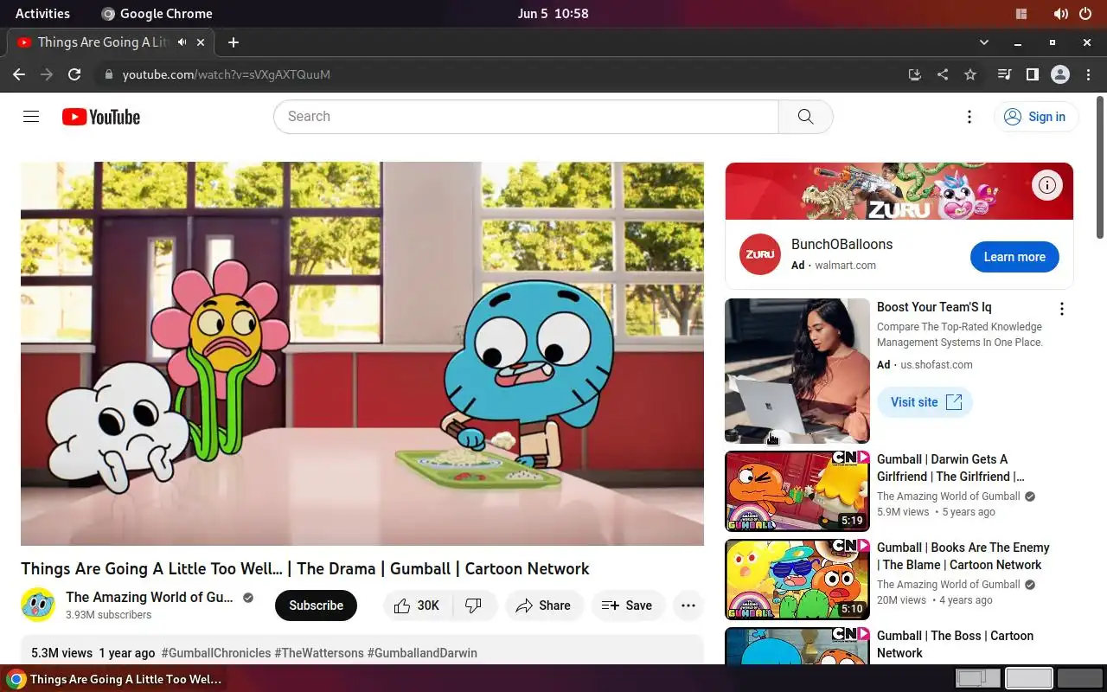Go to the YouTube home logo
Image resolution: width=1107 pixels, height=692 pixels.
(x=101, y=117)
